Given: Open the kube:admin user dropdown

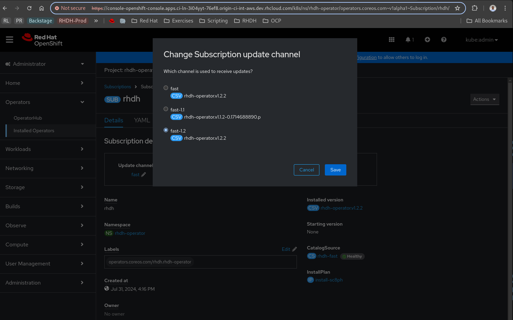Looking at the screenshot, I should pos(482,40).
